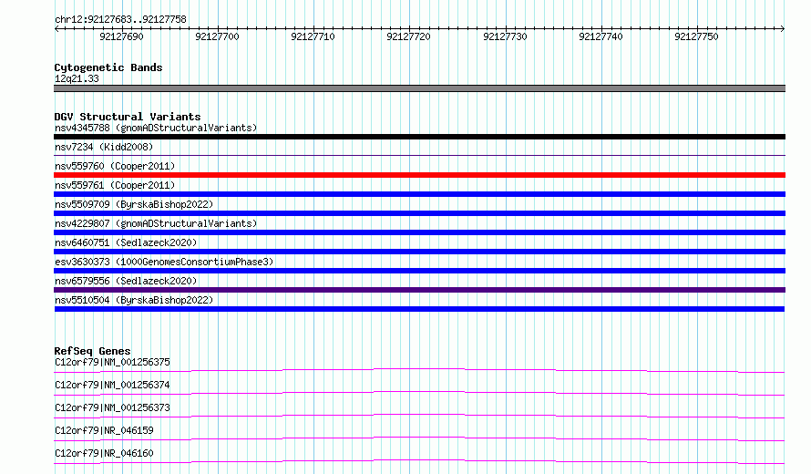Click the chr12:92127683..92127758 region label

click(120, 19)
